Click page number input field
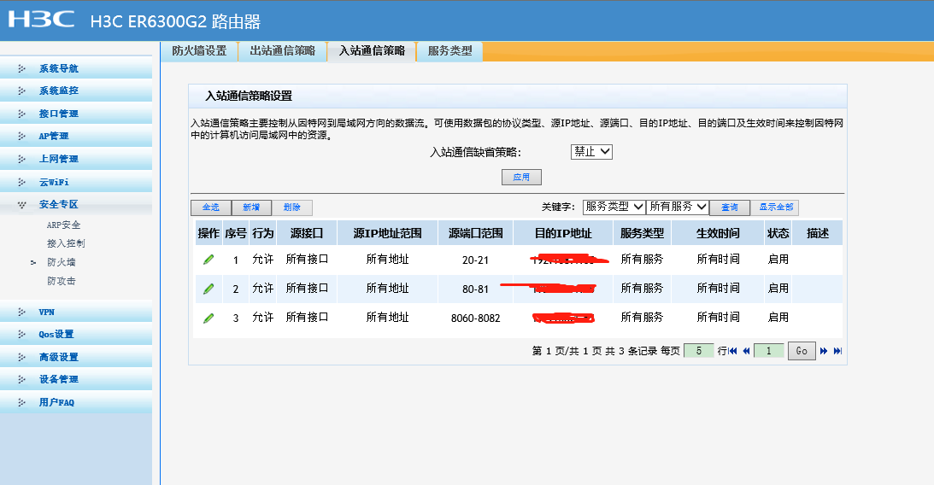 tap(768, 351)
